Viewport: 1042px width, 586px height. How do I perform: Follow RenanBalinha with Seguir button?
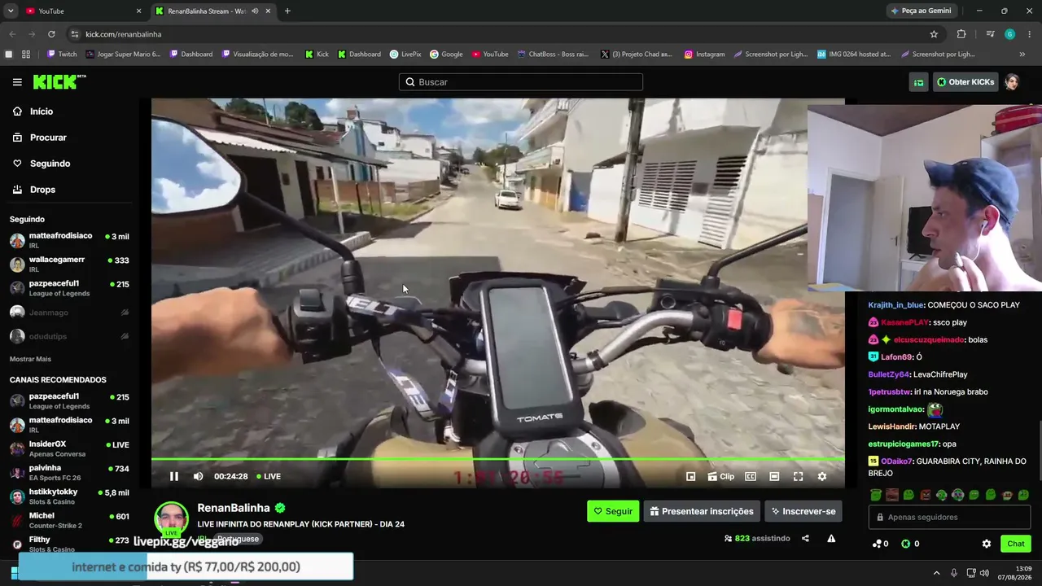pyautogui.click(x=613, y=511)
